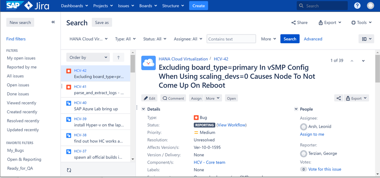380x178 pixels.
Task: Open the Issues menu
Action: coord(126,6)
